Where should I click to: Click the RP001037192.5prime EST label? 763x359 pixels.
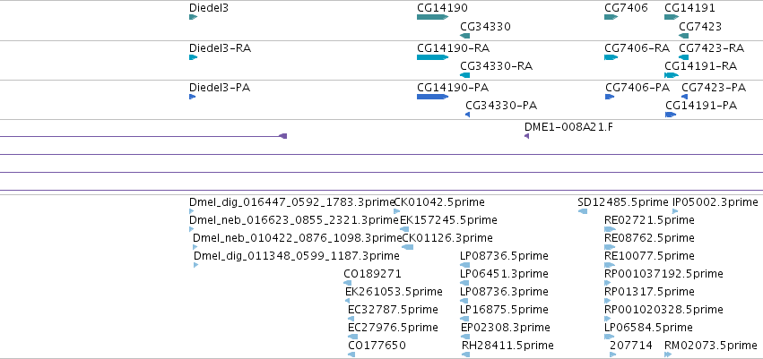pyautogui.click(x=663, y=274)
